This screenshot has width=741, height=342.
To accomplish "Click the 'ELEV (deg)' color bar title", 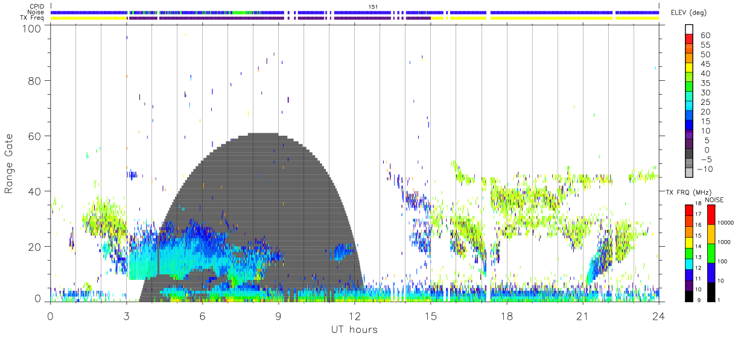I will 690,13.
